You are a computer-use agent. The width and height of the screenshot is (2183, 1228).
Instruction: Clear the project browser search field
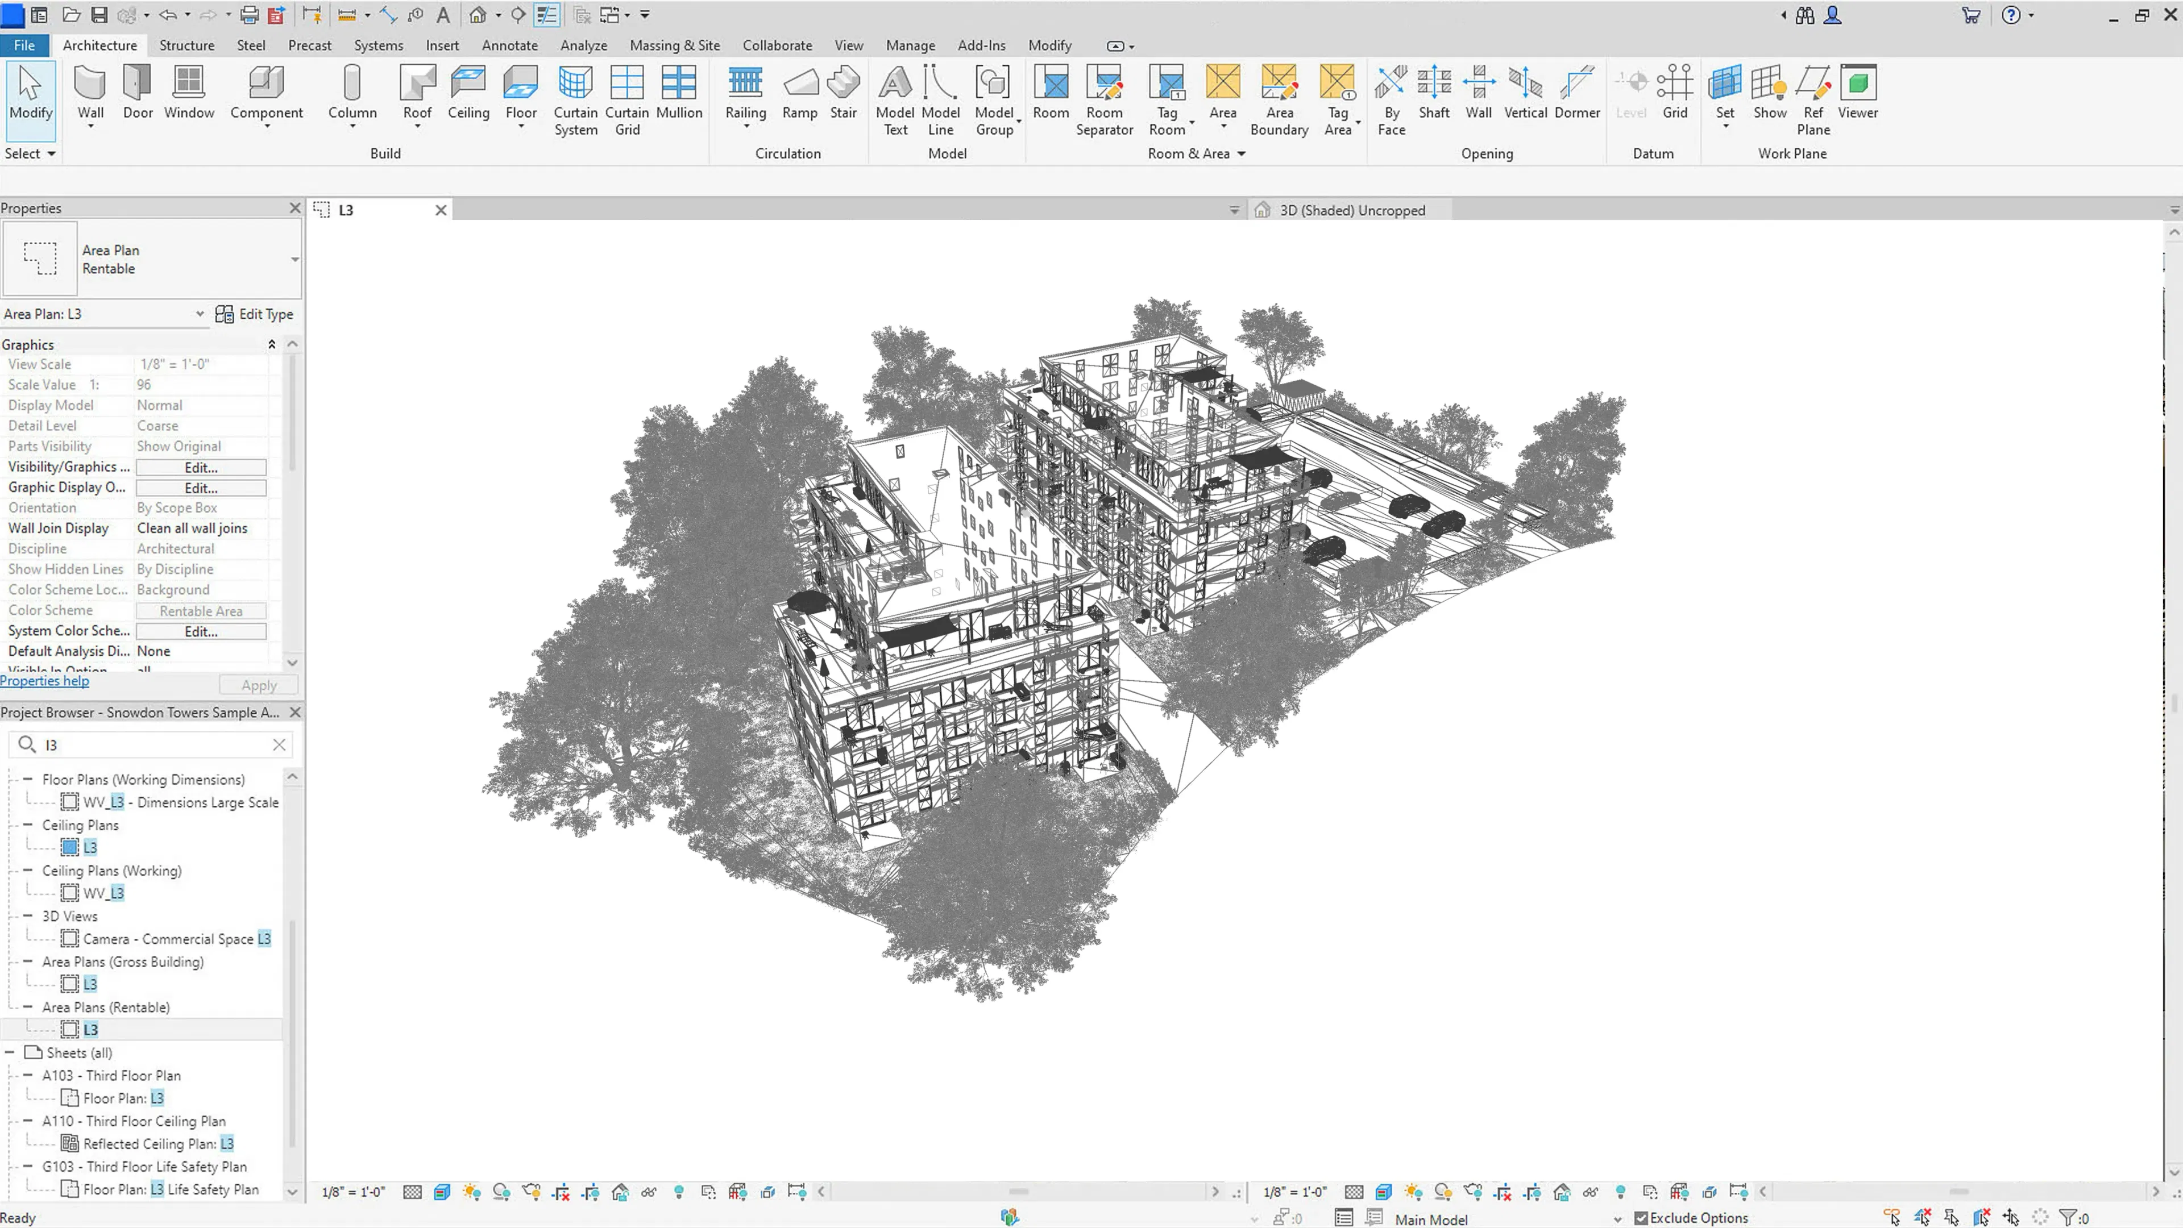279,744
